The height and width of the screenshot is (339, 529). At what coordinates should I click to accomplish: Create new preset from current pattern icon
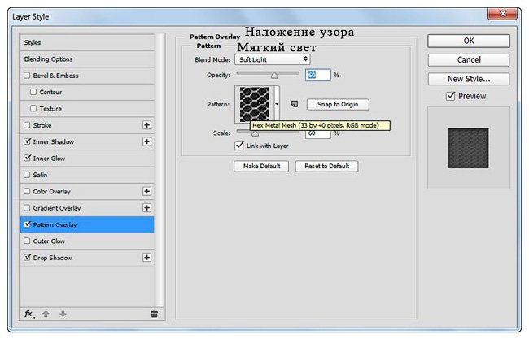295,104
